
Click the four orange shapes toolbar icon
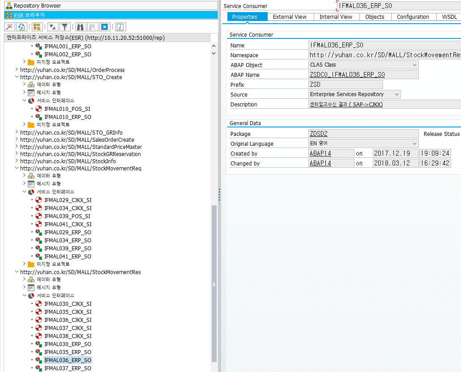coord(37,27)
